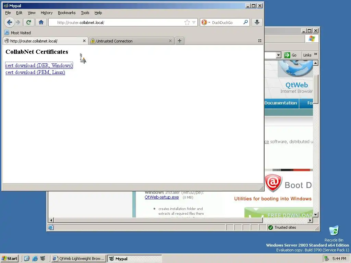
Task: Open the View menu in Mypal
Action: (x=32, y=13)
